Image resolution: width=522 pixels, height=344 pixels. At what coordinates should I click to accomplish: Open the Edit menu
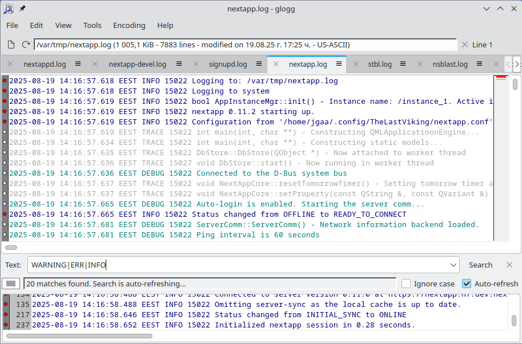[x=37, y=25]
